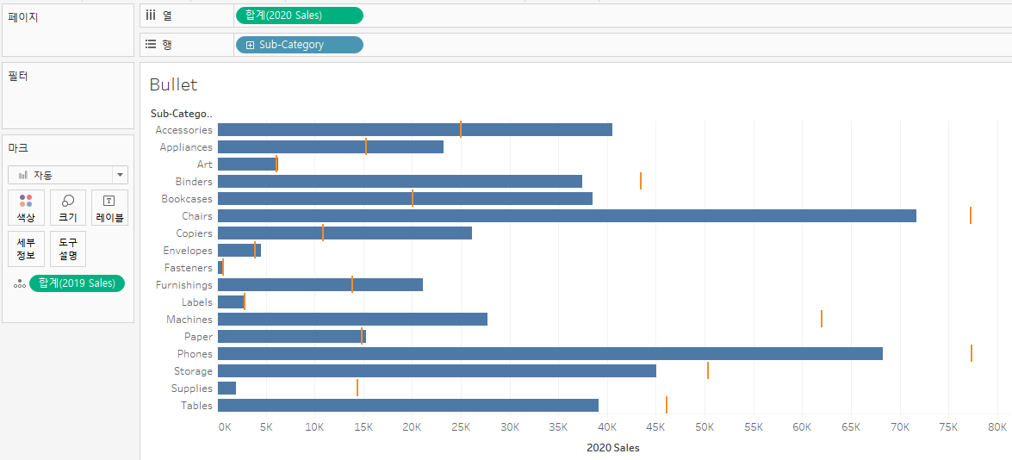This screenshot has height=460, width=1012.
Task: Click the Bullet sheet title
Action: (173, 84)
